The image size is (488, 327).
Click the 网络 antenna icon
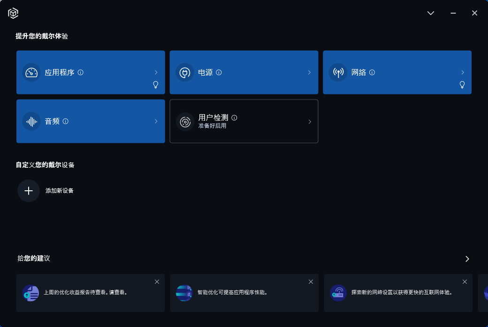click(338, 73)
